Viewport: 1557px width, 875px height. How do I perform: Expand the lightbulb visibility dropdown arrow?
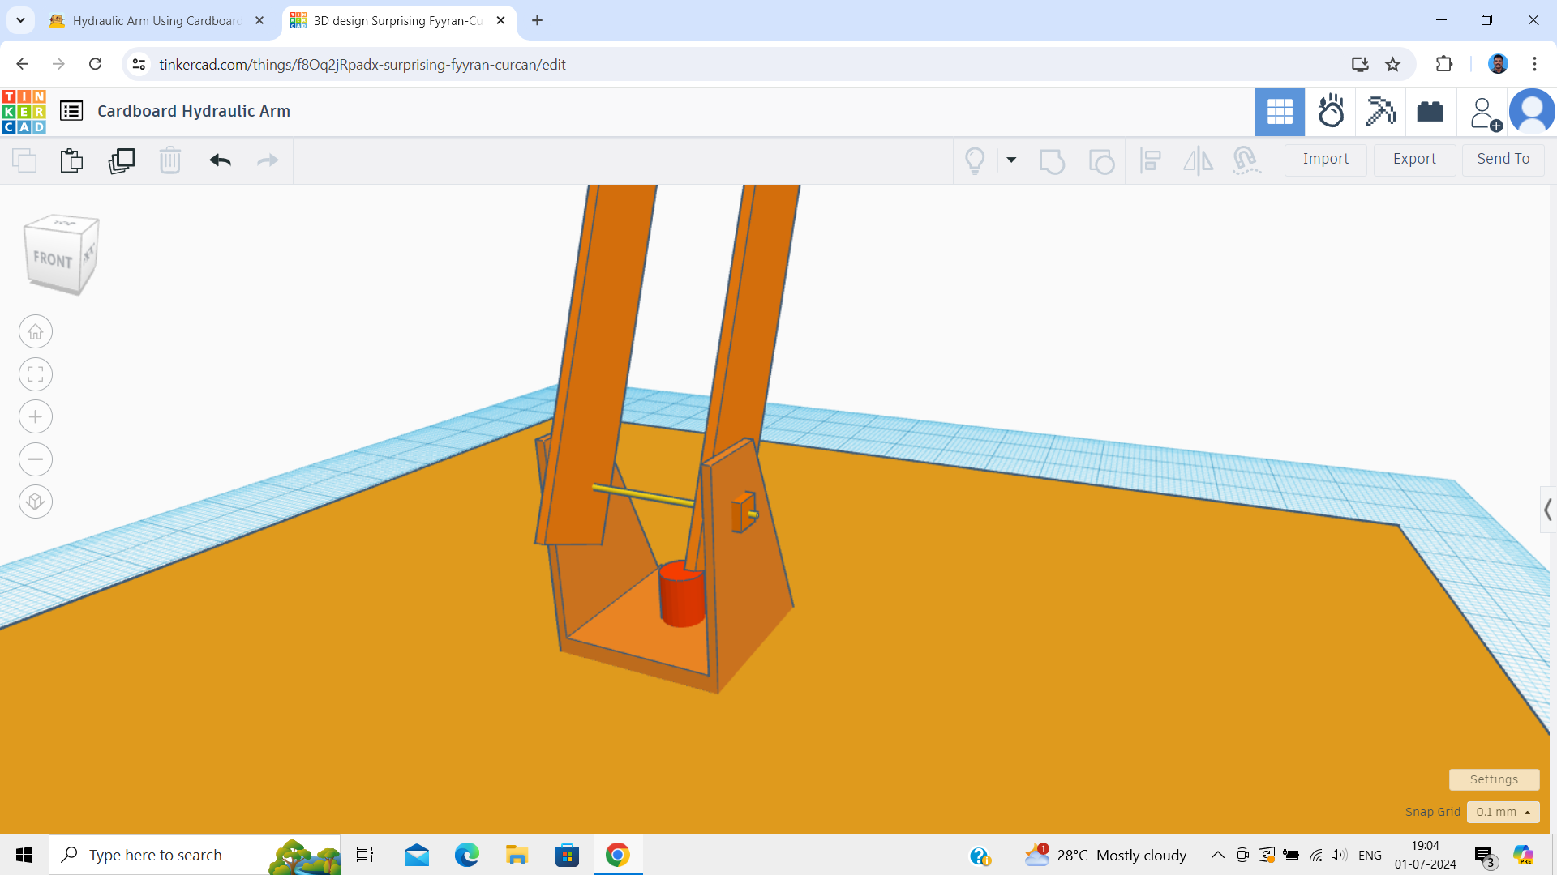point(1010,160)
